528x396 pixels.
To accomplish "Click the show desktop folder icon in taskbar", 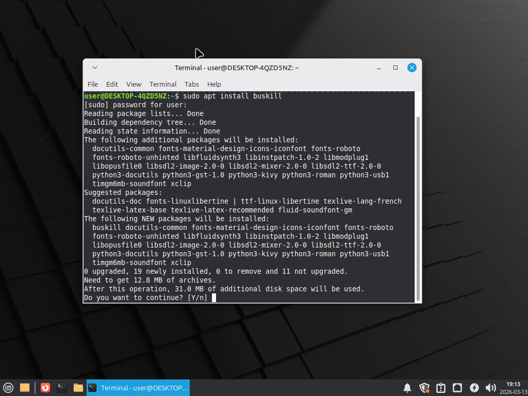I will pos(24,388).
